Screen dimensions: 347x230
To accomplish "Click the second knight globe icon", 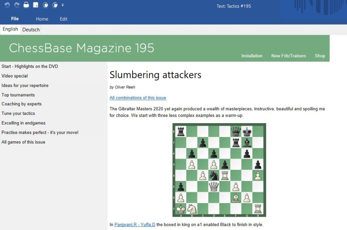I will 54,5.
